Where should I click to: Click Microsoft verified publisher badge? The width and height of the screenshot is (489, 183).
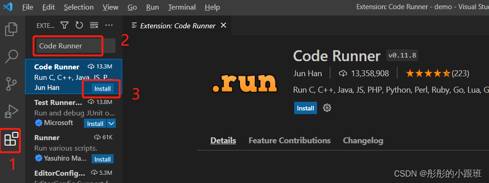tap(38, 123)
